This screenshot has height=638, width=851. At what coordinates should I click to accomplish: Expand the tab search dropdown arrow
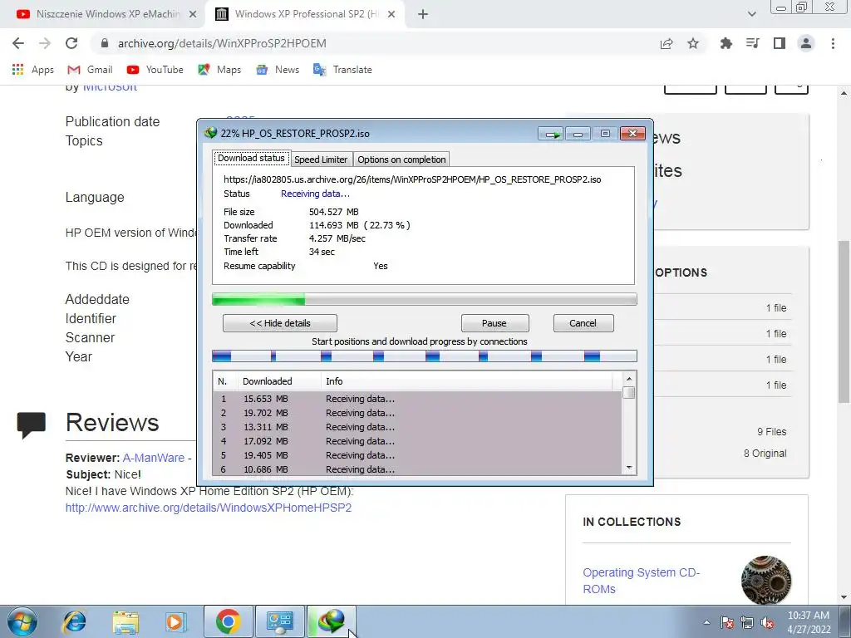coord(751,14)
